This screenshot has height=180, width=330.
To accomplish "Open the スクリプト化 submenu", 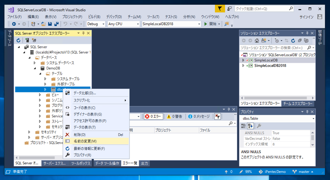I will click(x=96, y=100).
